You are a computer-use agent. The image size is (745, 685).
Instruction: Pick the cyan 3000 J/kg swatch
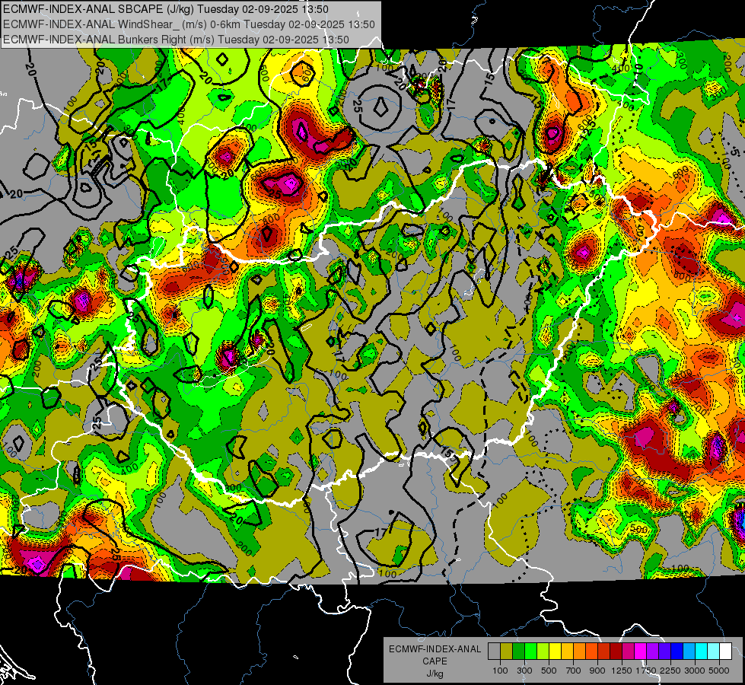[x=702, y=652]
